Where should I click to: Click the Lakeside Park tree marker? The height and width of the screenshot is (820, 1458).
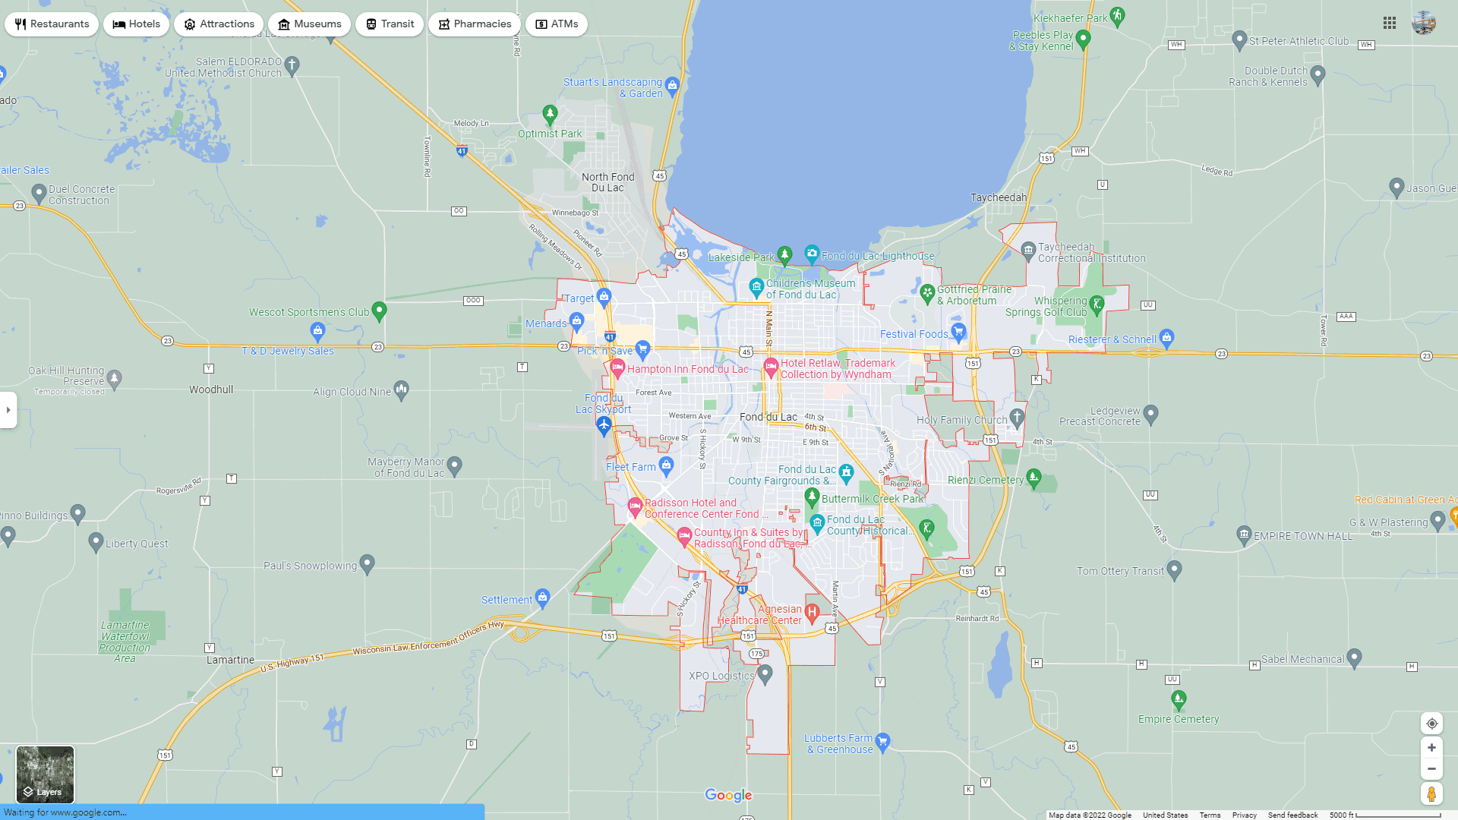(x=784, y=254)
